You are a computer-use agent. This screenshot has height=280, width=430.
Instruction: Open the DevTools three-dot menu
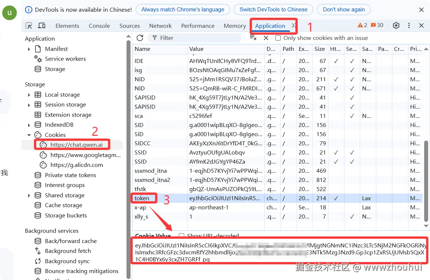tap(409, 26)
